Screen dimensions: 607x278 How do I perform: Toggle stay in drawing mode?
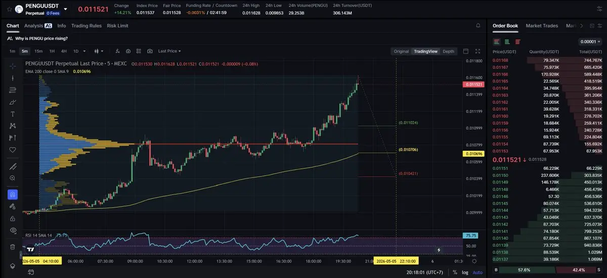(x=13, y=206)
